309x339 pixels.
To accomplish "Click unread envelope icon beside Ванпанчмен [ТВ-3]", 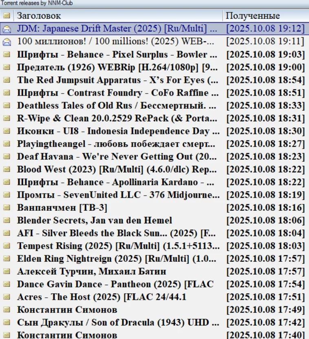I will tap(7, 207).
